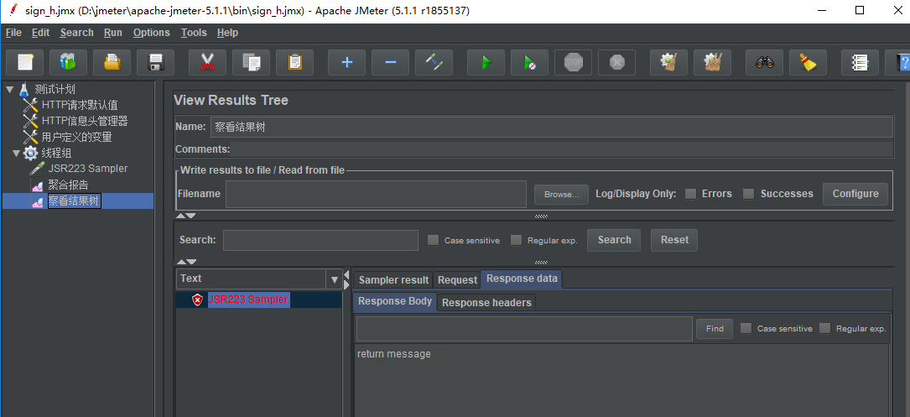Viewport: 910px width, 417px height.
Task: Click the binoculars Search icon
Action: point(764,63)
